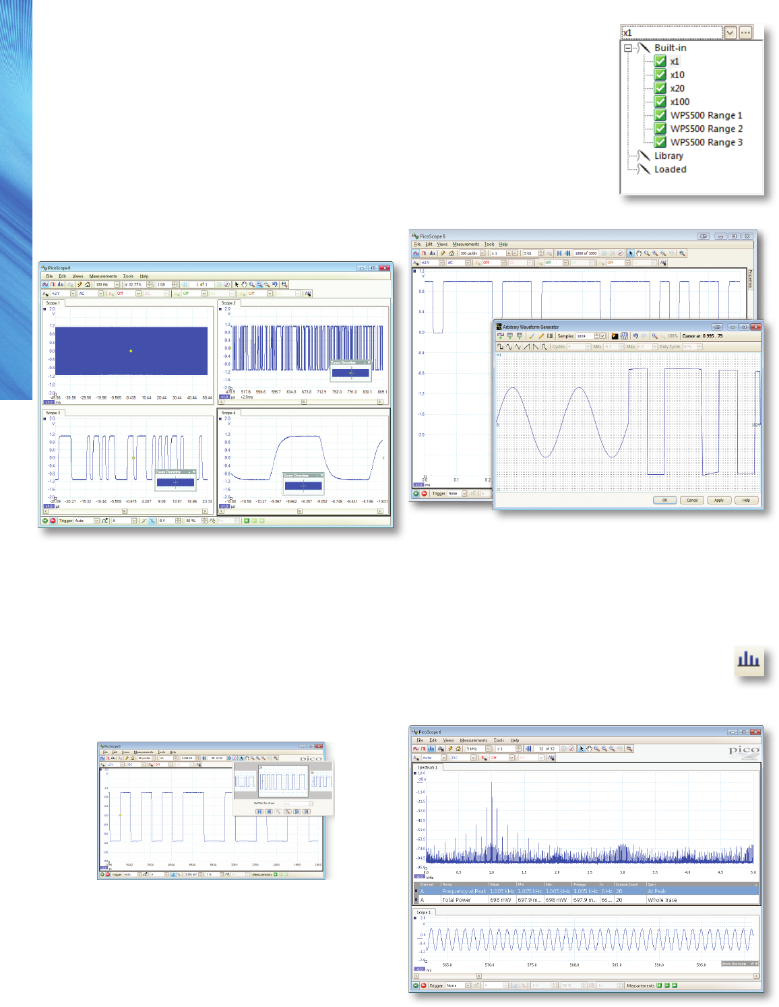The image size is (779, 1007).
Task: Click OK in Arbitrary Waveform Generator
Action: point(664,500)
